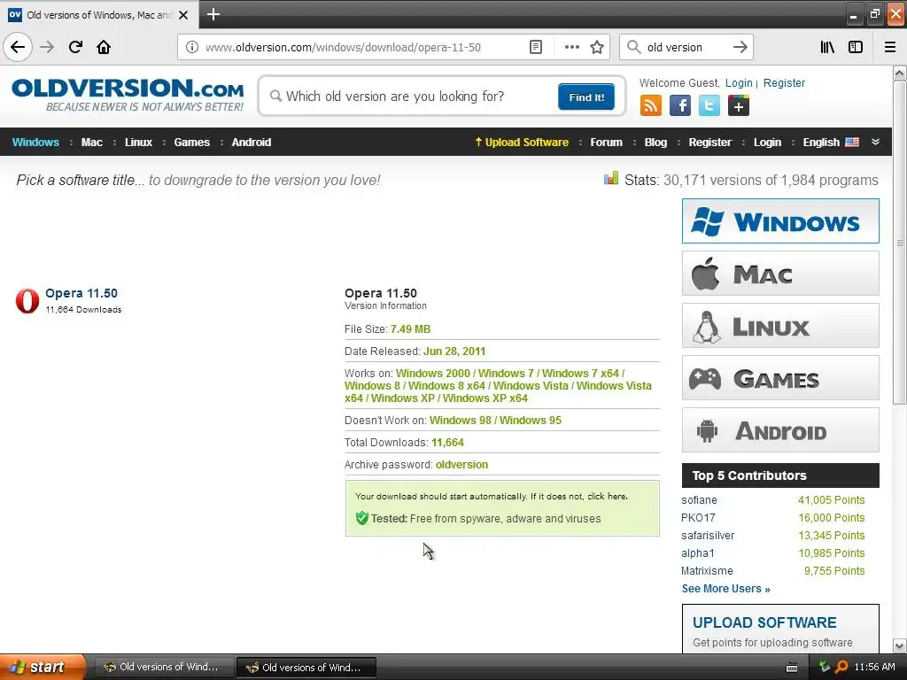Toggle the sidebars icon
This screenshot has width=907, height=680.
point(856,47)
